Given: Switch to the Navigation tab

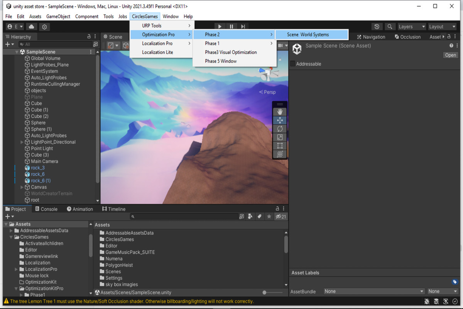Looking at the screenshot, I should [x=371, y=37].
